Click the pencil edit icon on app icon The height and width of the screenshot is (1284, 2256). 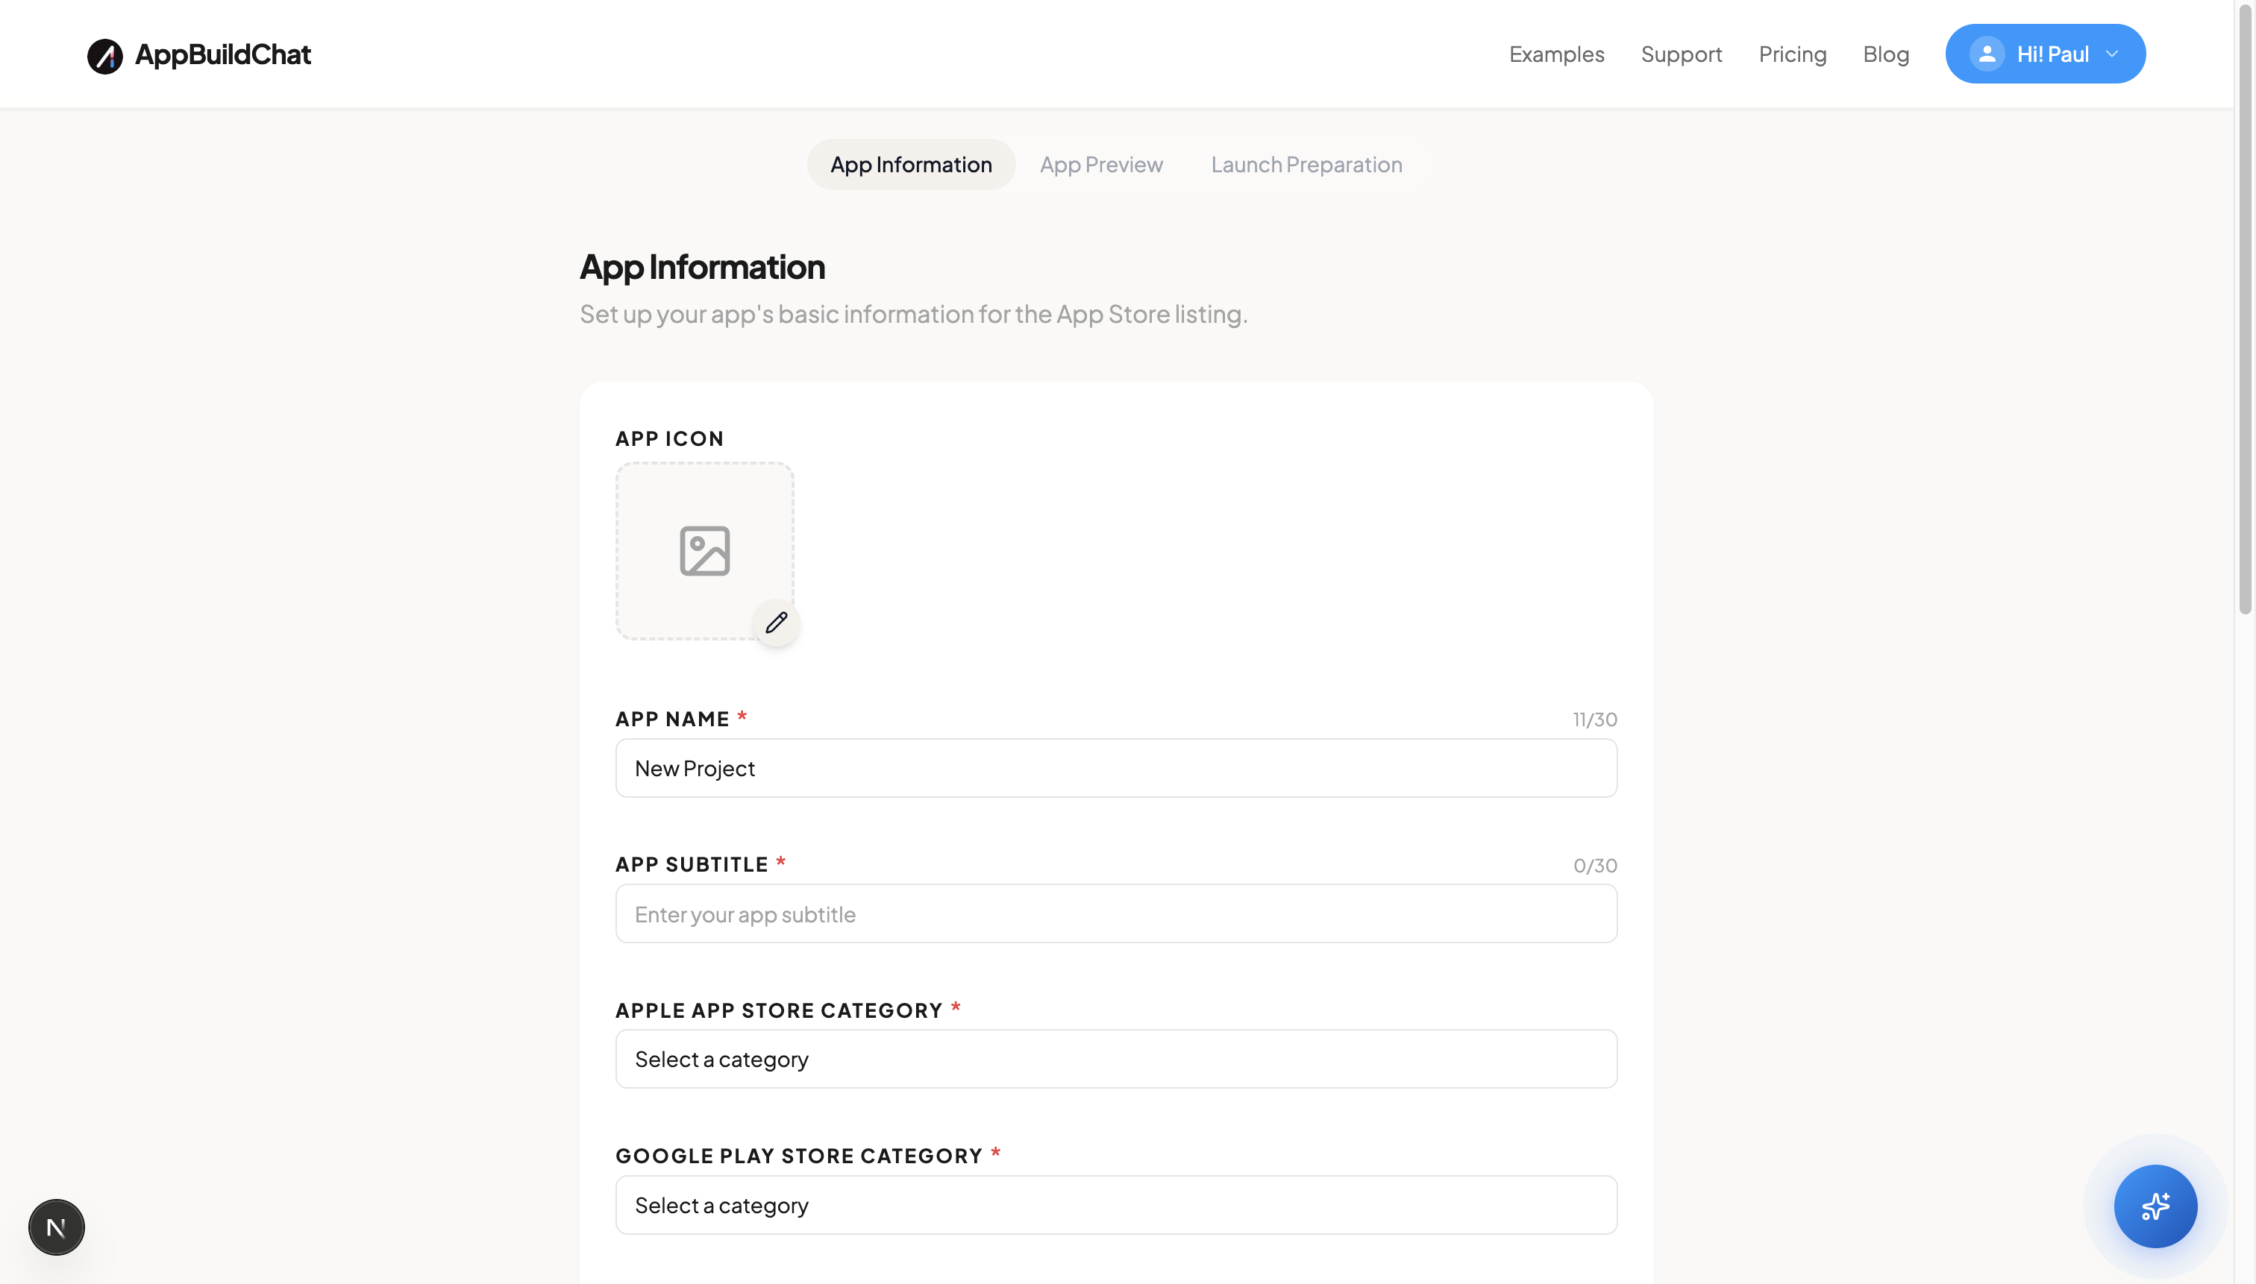(776, 623)
